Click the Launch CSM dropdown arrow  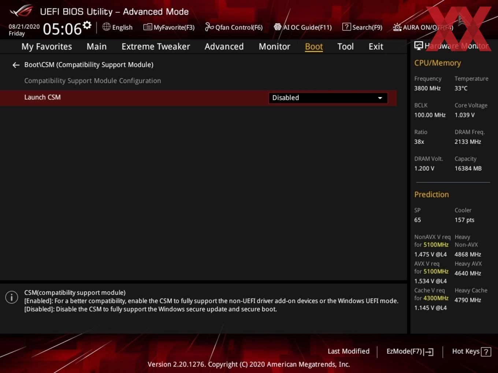pos(380,98)
